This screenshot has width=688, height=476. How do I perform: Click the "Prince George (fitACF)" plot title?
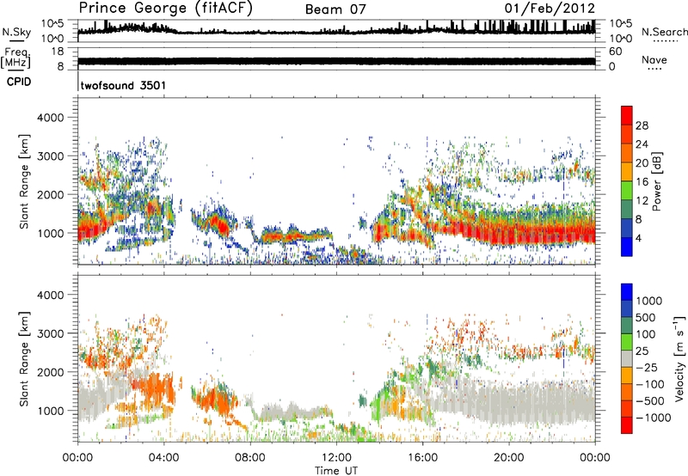click(x=165, y=9)
